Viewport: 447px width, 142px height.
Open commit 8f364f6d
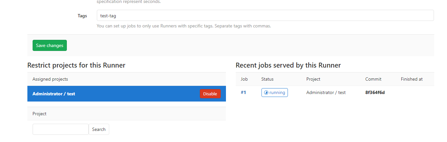click(375, 92)
